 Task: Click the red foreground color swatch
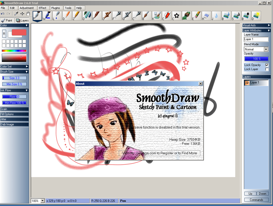[x=19, y=32]
